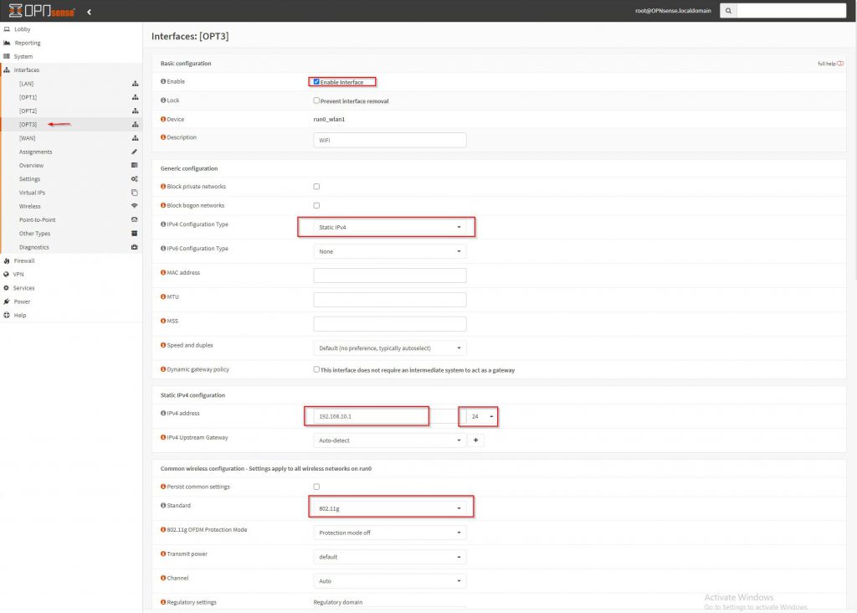Screen dimensions: 857x613
Task: Click info icon beside IPv4 address label
Action: (x=163, y=414)
